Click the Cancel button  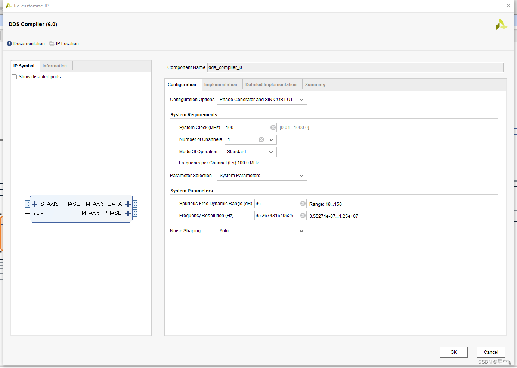[x=491, y=352]
